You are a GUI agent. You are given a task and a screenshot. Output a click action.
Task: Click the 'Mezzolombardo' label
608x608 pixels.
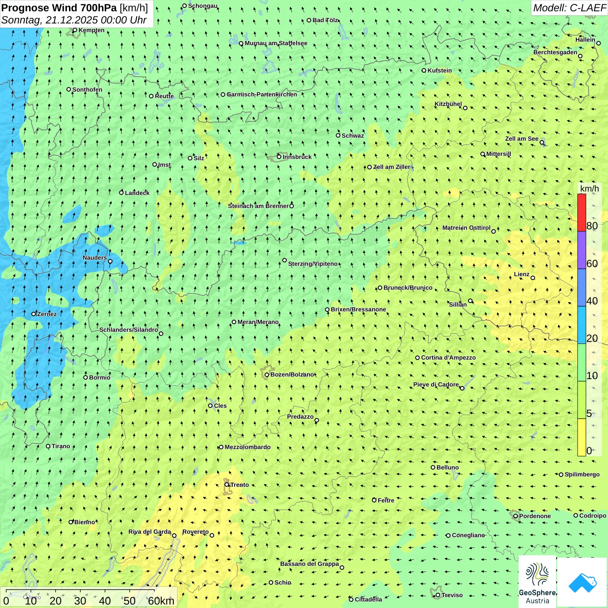pos(248,447)
